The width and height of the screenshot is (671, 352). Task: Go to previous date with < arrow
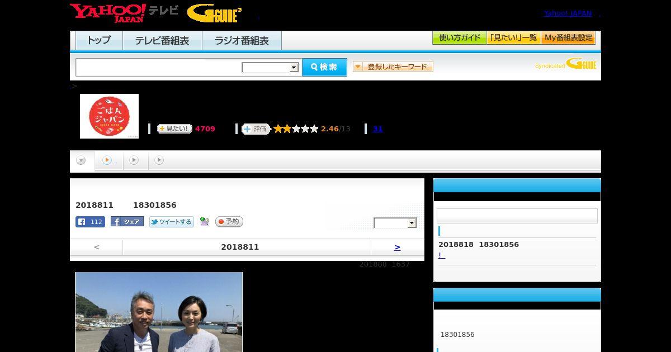point(97,247)
